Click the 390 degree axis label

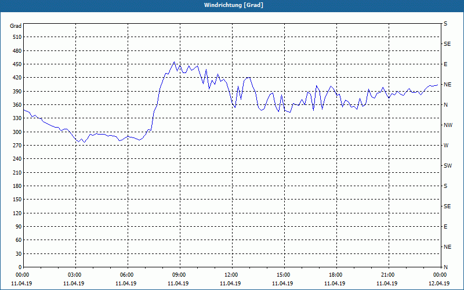pos(17,92)
